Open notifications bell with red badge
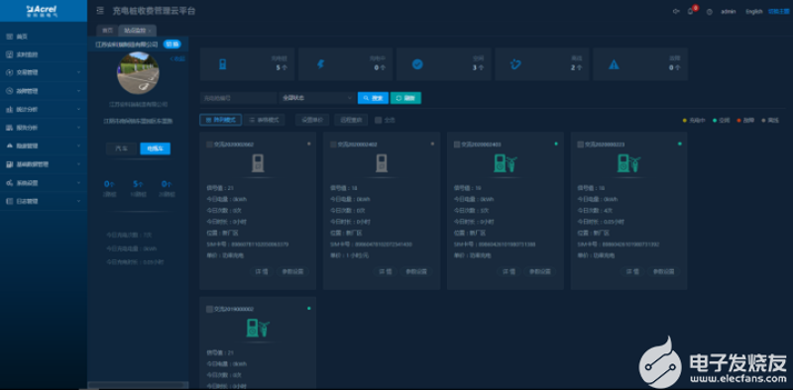Image resolution: width=793 pixels, height=390 pixels. coord(690,11)
